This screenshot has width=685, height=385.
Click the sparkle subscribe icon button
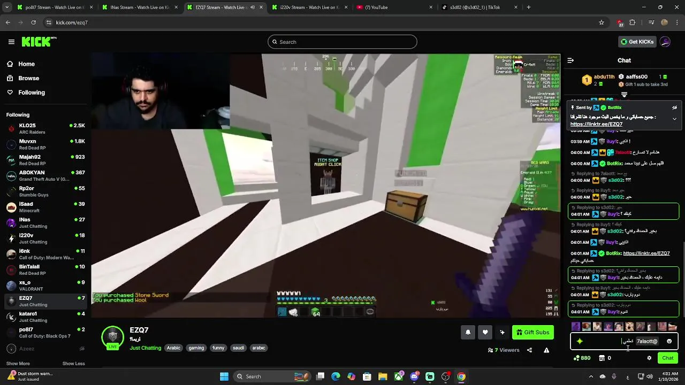point(502,333)
